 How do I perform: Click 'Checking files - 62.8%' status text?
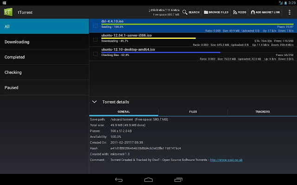pyautogui.click(x=115, y=55)
